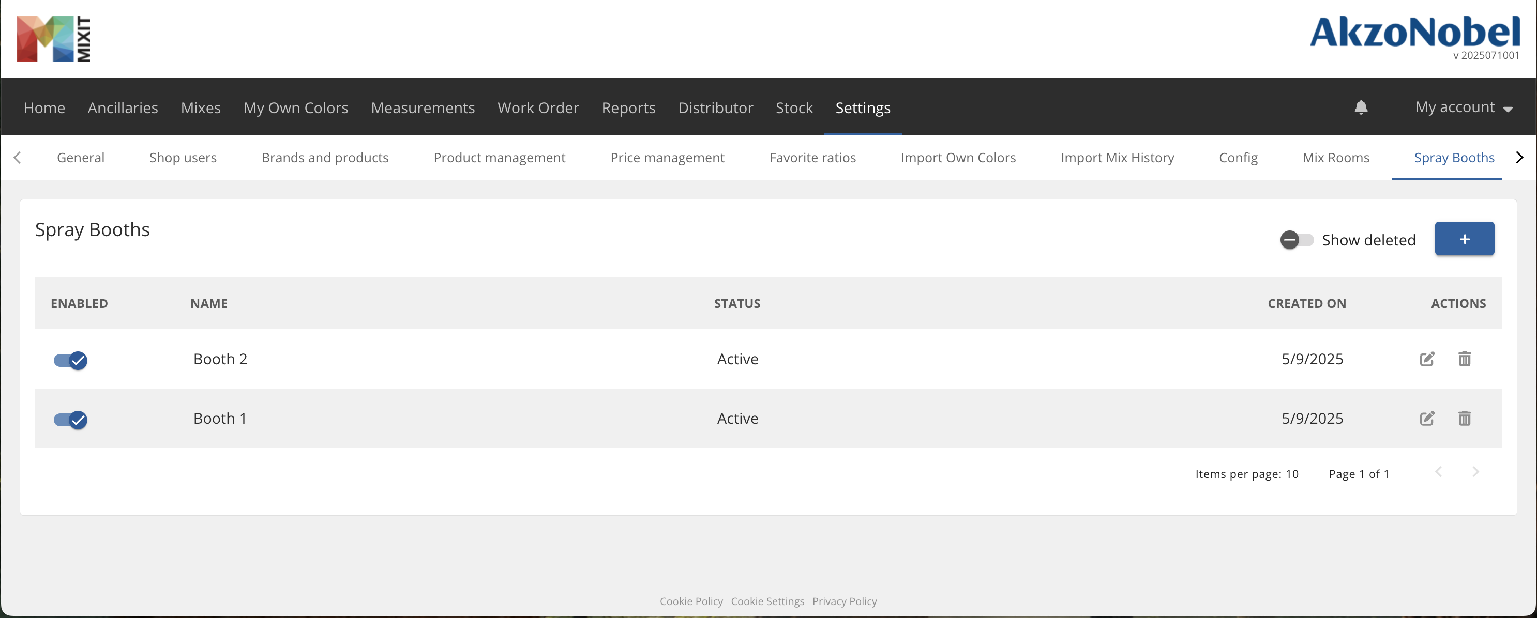Screen dimensions: 1537x618
Task: Edit Booth 1 with the pencil icon
Action: coord(1427,419)
